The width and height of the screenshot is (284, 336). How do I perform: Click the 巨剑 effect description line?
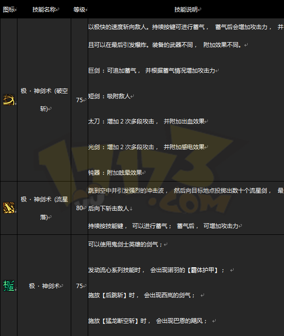(x=152, y=71)
